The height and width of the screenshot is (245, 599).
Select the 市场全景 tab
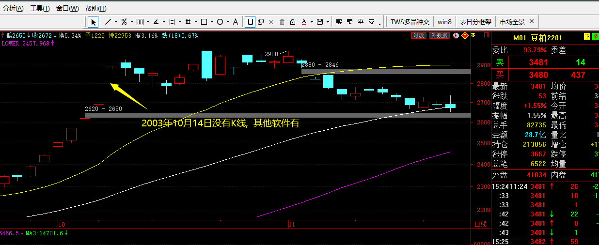pos(512,22)
